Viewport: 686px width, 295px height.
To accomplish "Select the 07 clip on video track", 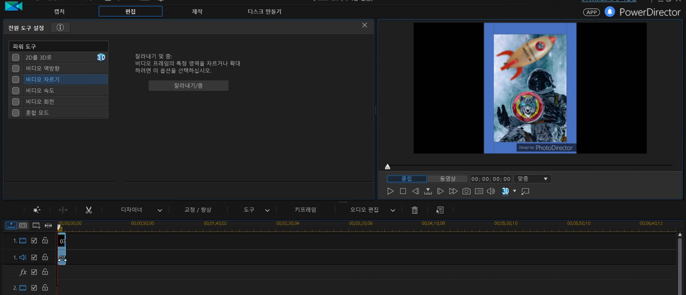I will tap(62, 241).
